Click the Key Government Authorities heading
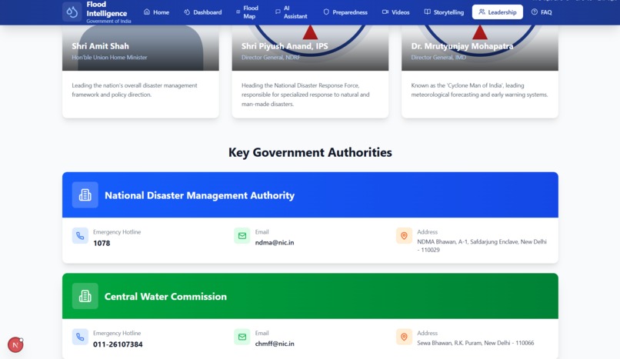The height and width of the screenshot is (359, 620). pos(310,152)
